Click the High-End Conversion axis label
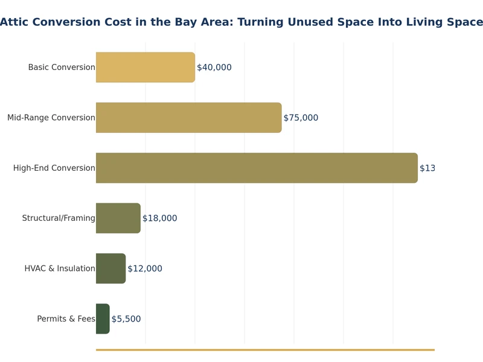483x362 pixels. 54,168
